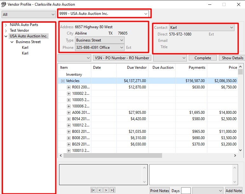Go to first note record button
Image resolution: width=245 pixels, height=194 pixels.
(x=93, y=190)
